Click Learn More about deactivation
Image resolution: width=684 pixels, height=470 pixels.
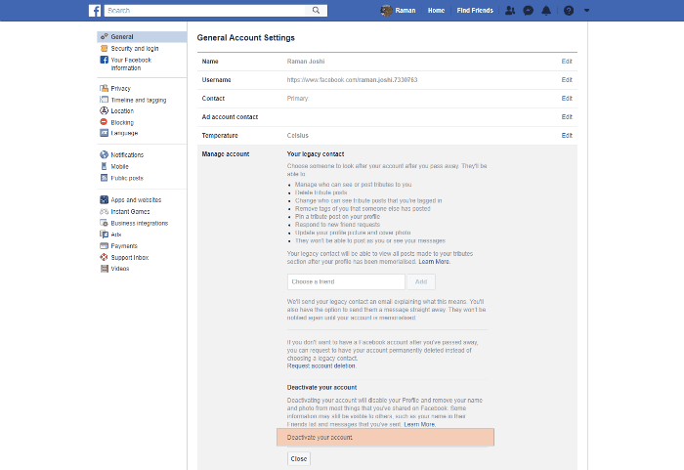419,425
